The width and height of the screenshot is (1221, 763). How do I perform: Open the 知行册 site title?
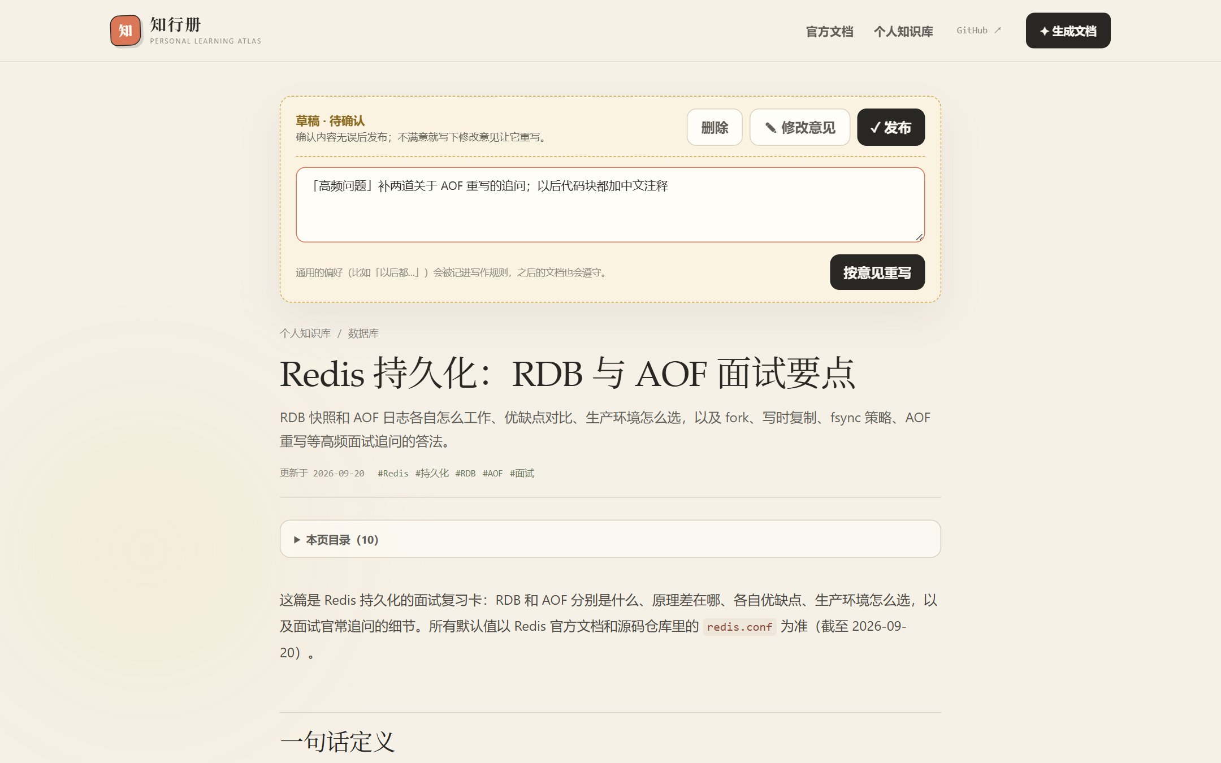click(176, 24)
